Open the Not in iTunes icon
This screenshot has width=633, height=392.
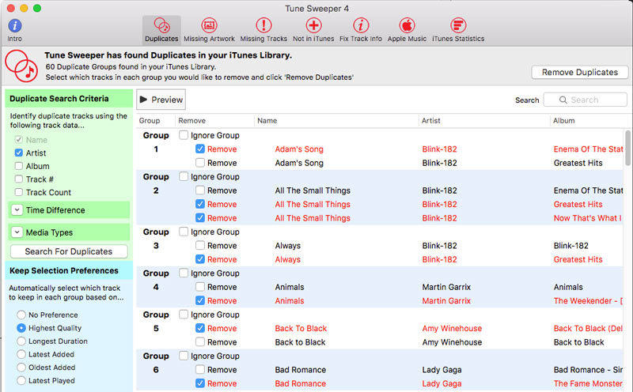point(313,25)
